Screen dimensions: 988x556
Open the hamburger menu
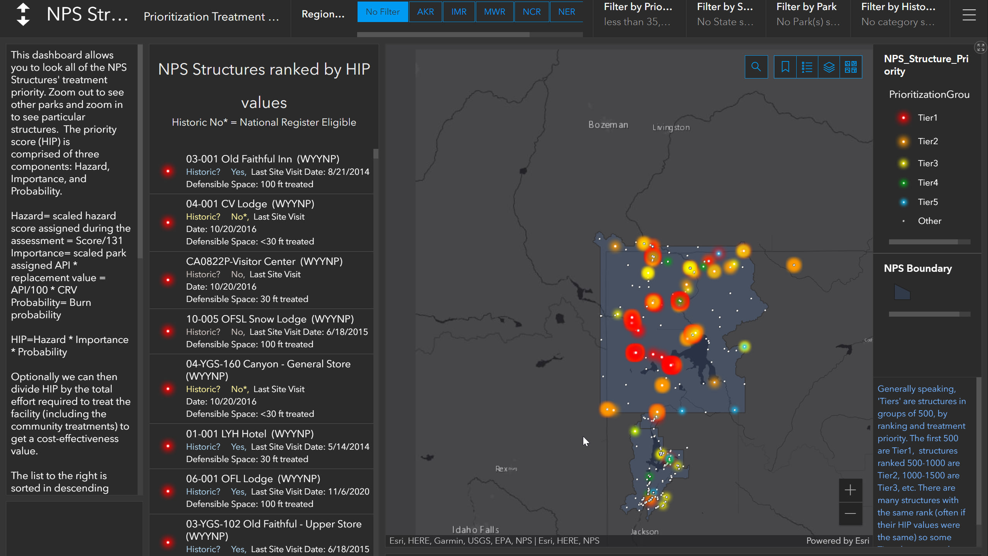pyautogui.click(x=969, y=15)
